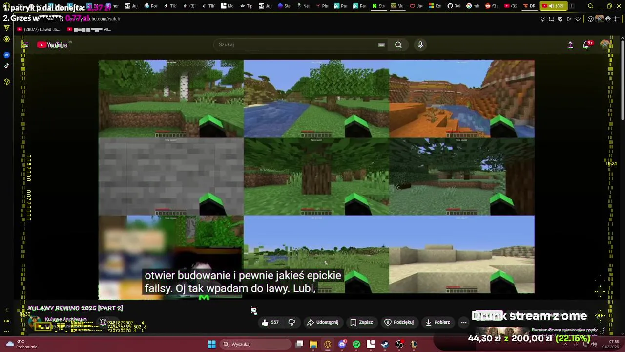Switch to the DR browser tab
Image resolution: width=625 pixels, height=352 pixels.
click(x=529, y=6)
